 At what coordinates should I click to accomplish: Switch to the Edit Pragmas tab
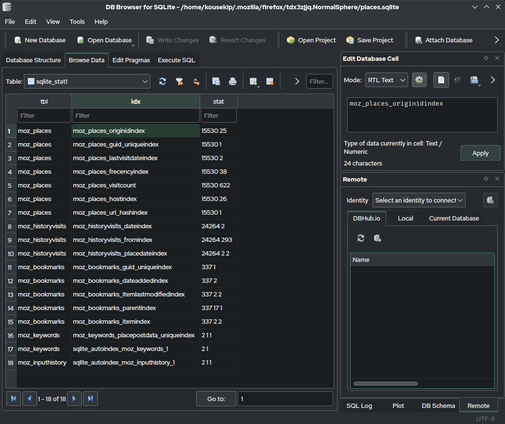coord(131,60)
